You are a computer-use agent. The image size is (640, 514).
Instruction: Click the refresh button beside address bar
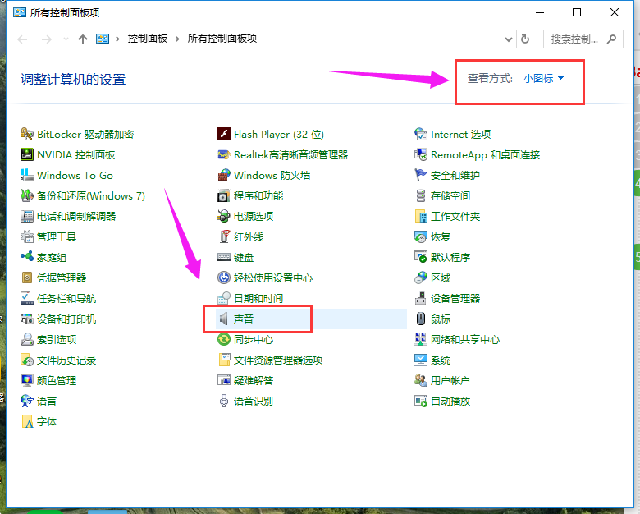pyautogui.click(x=526, y=39)
